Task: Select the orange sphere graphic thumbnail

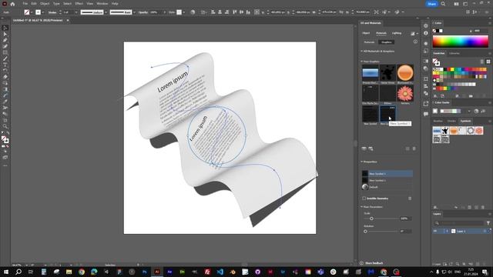Action: (x=405, y=73)
